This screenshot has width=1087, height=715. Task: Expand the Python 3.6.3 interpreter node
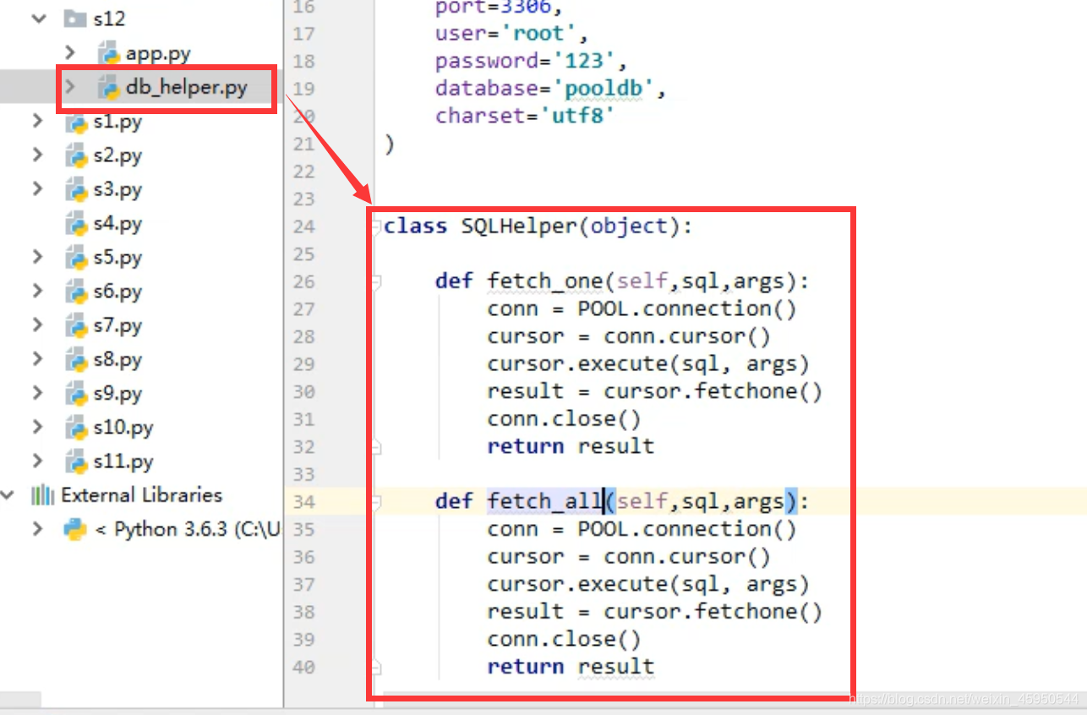coord(37,529)
